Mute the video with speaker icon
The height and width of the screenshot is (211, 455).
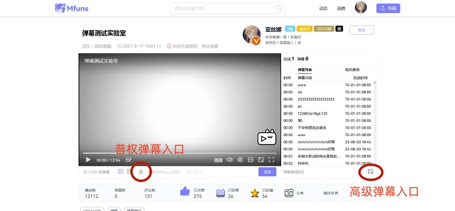click(x=230, y=160)
